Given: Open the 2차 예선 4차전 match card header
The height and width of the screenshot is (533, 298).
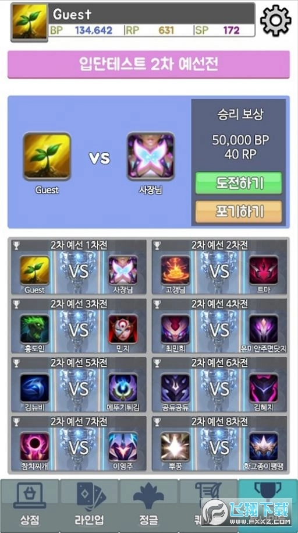Looking at the screenshot, I should click(x=219, y=304).
